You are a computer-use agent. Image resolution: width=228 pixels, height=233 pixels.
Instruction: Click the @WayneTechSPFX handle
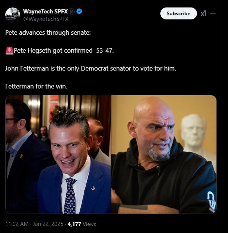tap(46, 19)
